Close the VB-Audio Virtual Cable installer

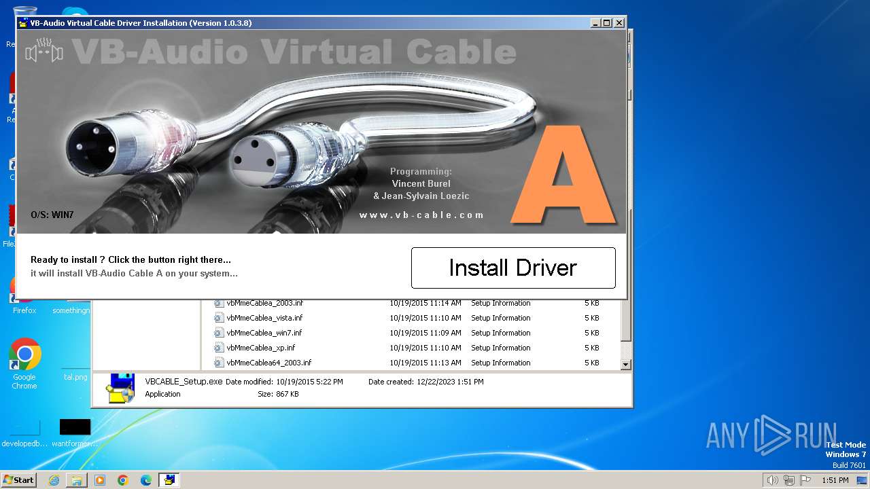pos(619,23)
